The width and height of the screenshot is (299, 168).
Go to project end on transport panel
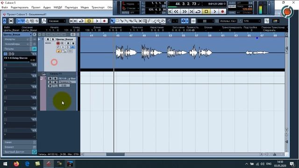(x=191, y=12)
